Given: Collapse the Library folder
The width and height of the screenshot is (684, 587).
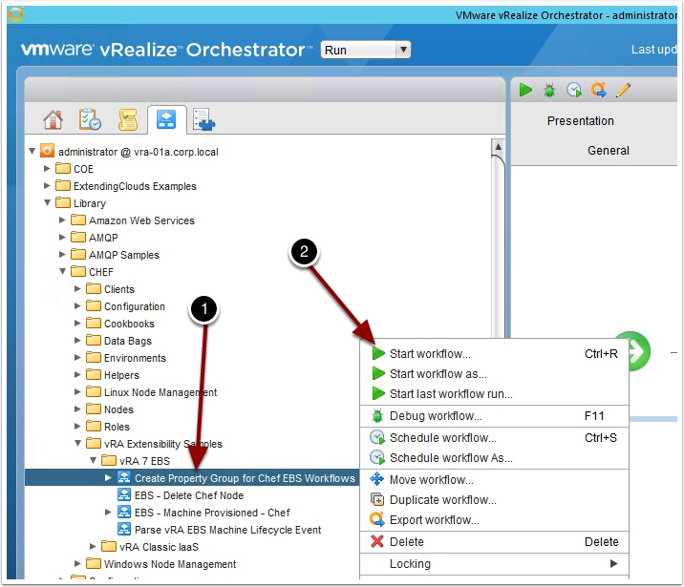Looking at the screenshot, I should tap(47, 202).
